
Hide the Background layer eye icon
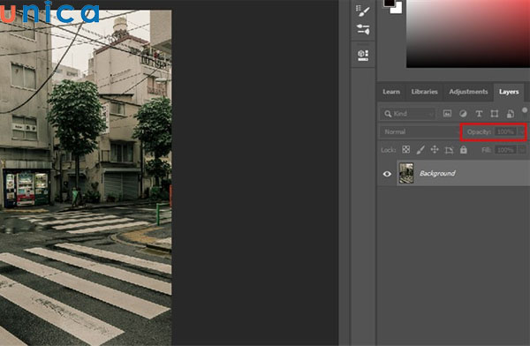[387, 174]
